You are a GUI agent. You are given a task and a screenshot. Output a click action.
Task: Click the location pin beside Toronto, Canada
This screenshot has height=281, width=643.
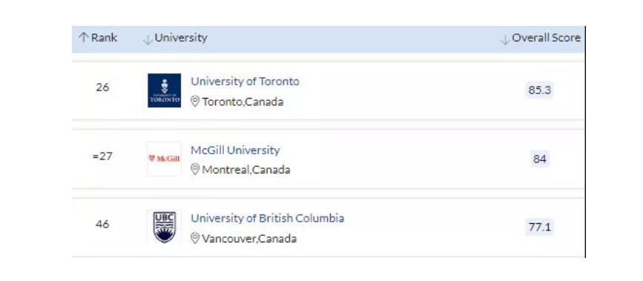195,102
